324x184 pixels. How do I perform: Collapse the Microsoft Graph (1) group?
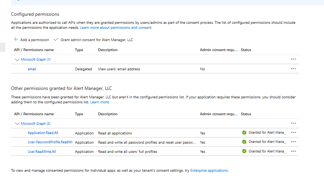click(17, 60)
